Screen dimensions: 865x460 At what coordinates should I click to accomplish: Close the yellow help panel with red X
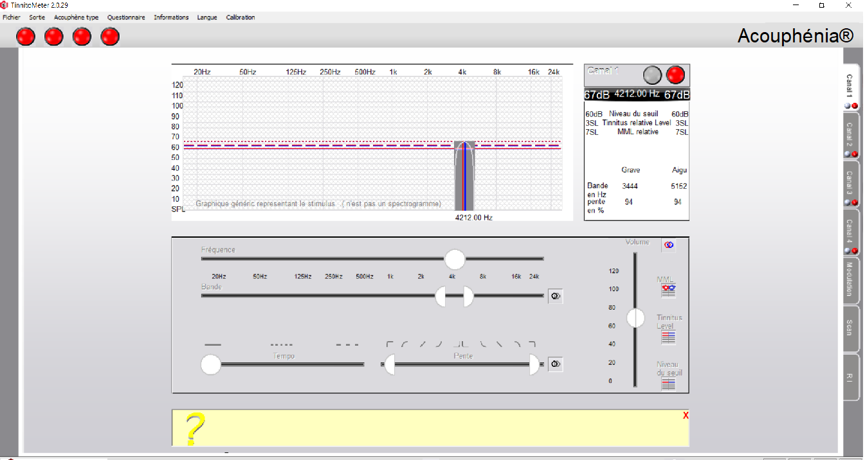[686, 416]
